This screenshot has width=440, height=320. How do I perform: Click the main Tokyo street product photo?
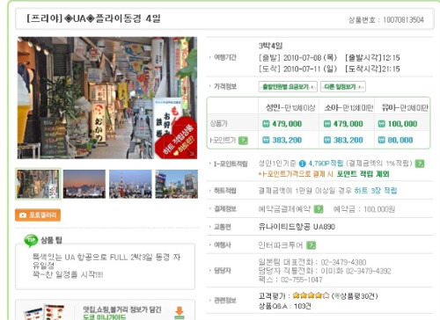(107, 98)
